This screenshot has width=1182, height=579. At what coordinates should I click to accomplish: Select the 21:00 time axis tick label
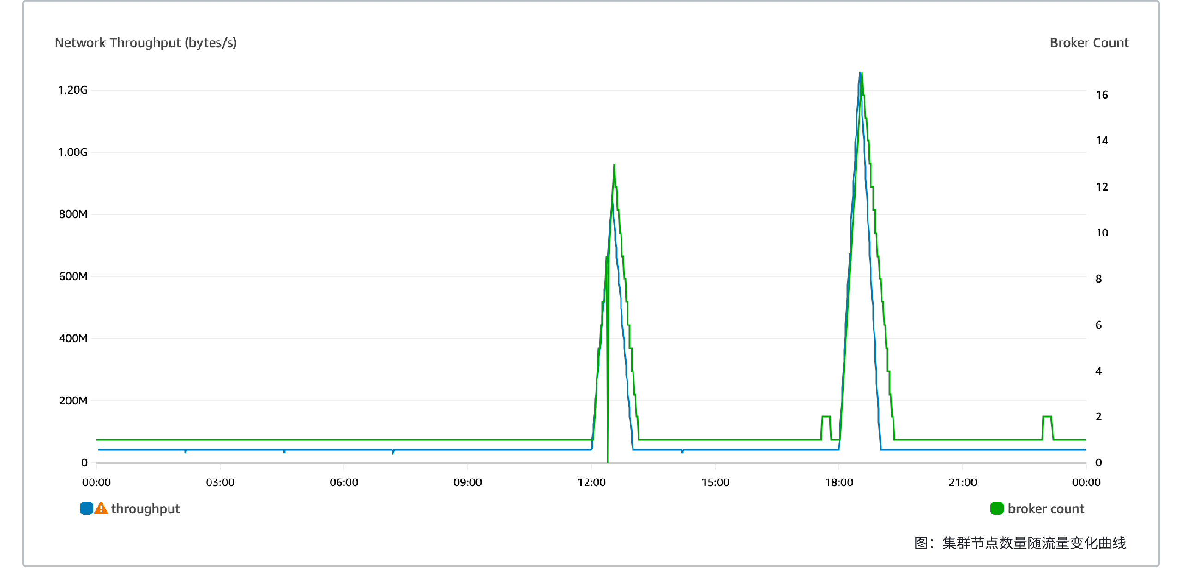point(963,482)
